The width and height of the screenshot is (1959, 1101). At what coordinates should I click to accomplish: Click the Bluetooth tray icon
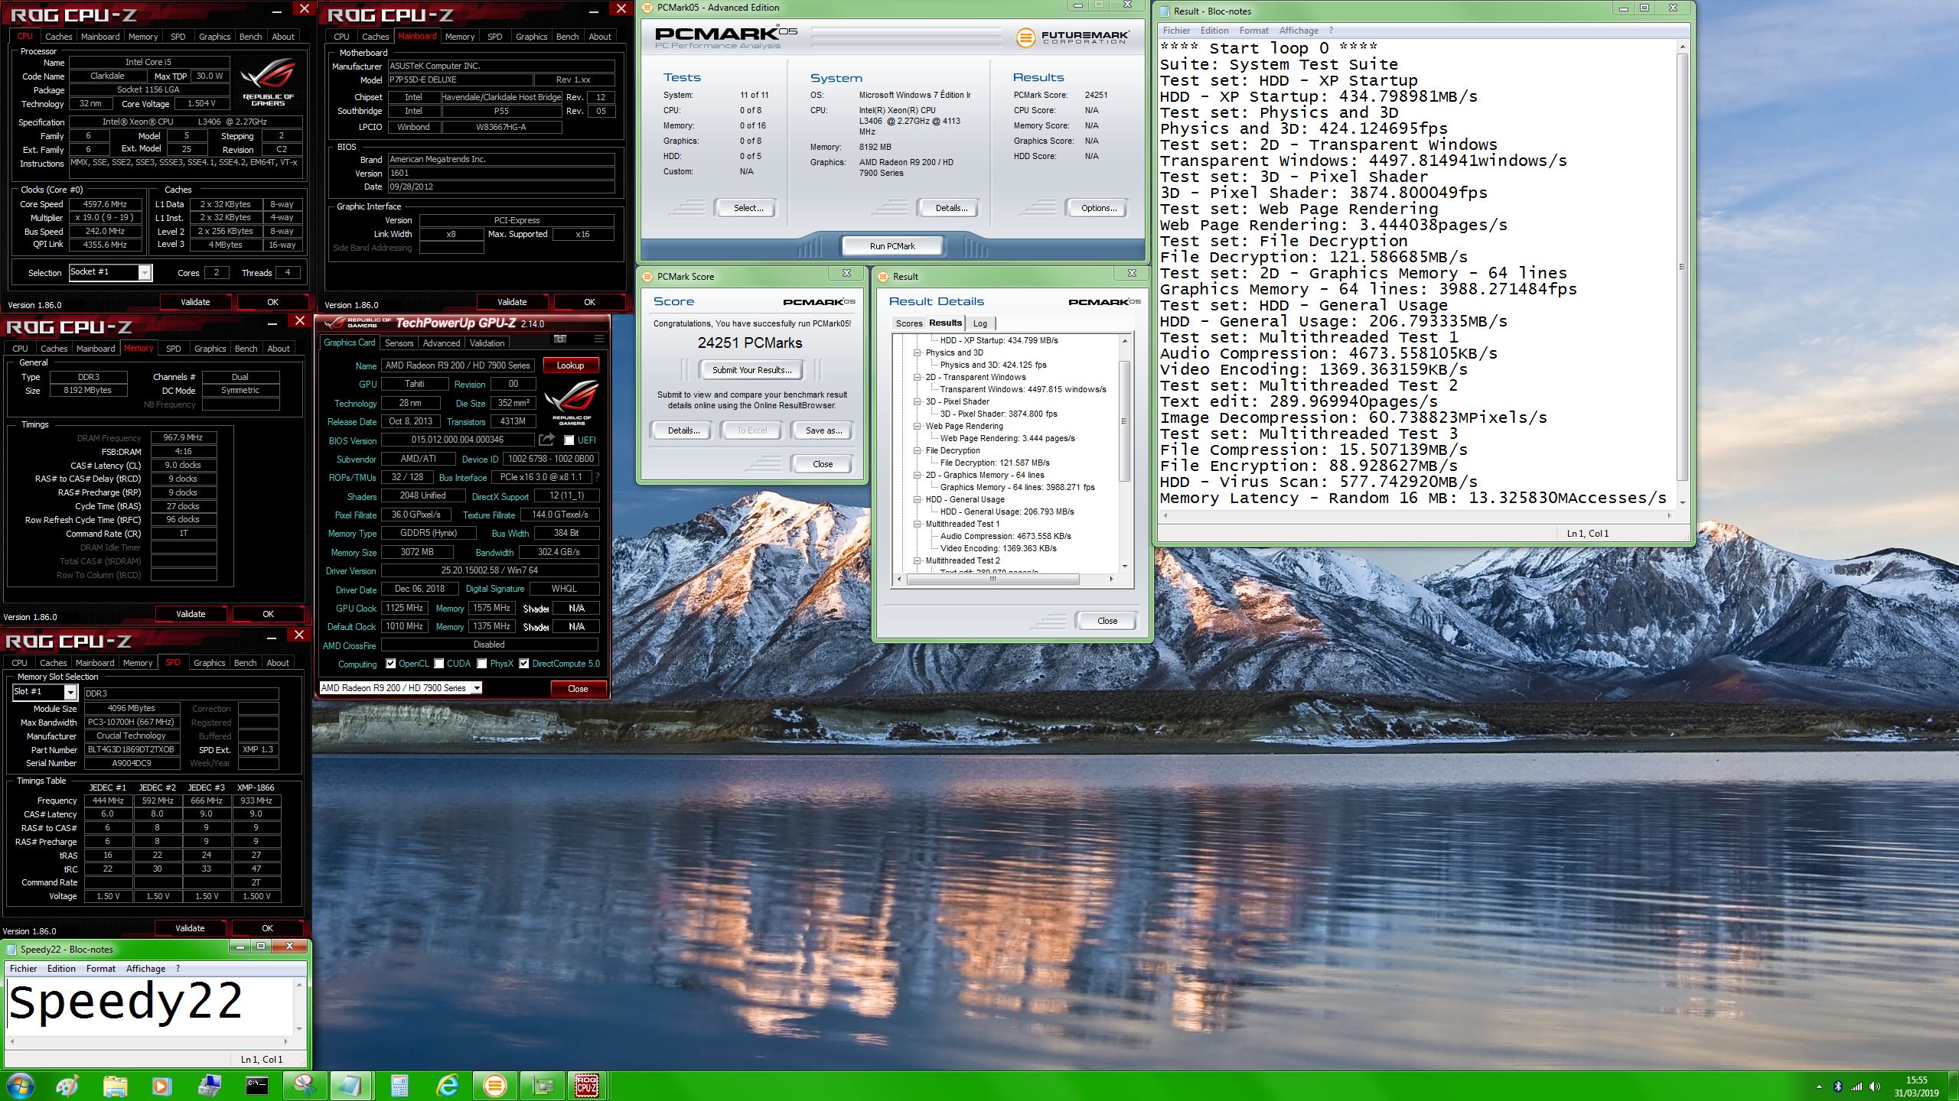[x=1837, y=1086]
